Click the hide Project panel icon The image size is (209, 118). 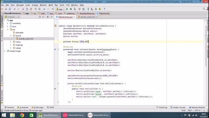coord(52,17)
